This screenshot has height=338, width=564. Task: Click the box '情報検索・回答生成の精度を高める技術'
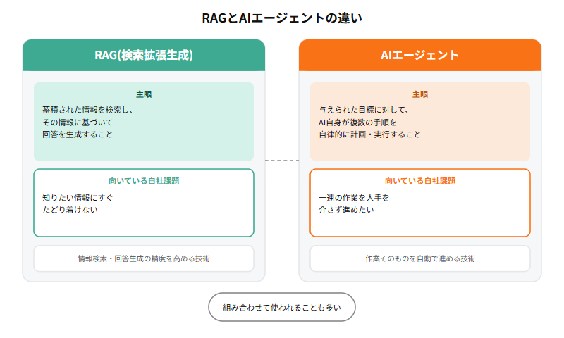[144, 258]
